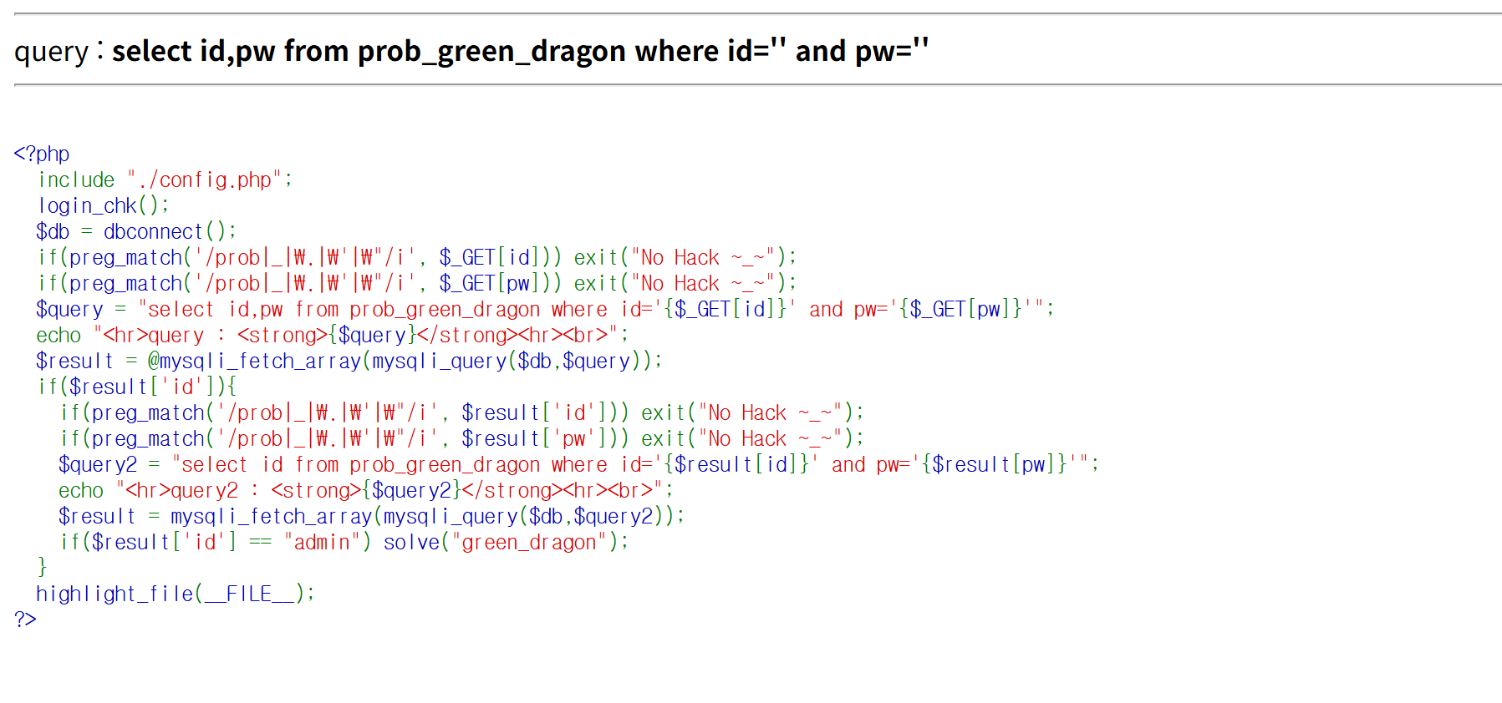Click the echo line printing {$query2}
The height and width of the screenshot is (703, 1502).
pos(365,490)
